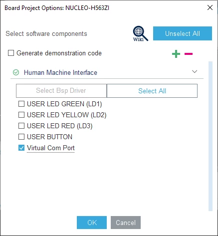Uncheck the Virtual Com Port checkbox
Viewport: 218px width, 236px height.
pyautogui.click(x=21, y=148)
